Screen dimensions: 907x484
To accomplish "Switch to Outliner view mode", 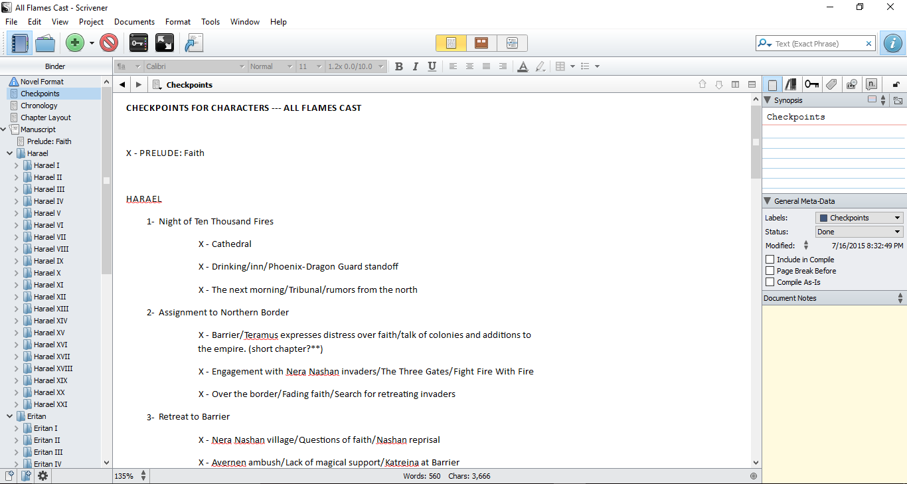I will coord(512,43).
